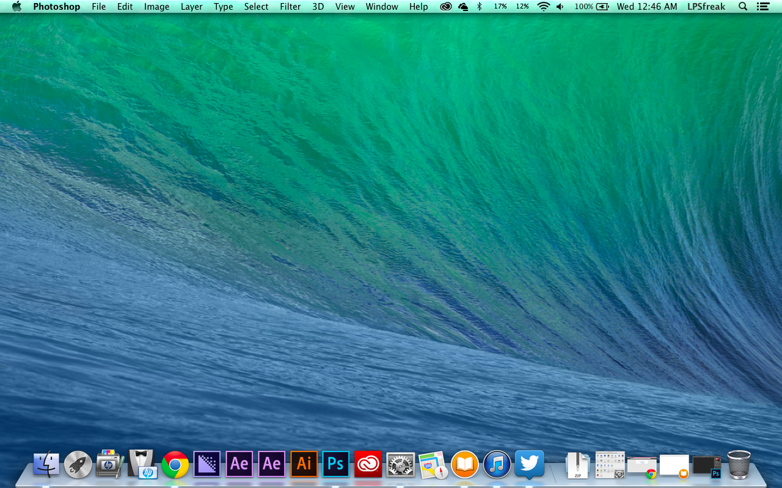782x488 pixels.
Task: Restore the minimized iBooks window thumbnail
Action: pos(674,466)
